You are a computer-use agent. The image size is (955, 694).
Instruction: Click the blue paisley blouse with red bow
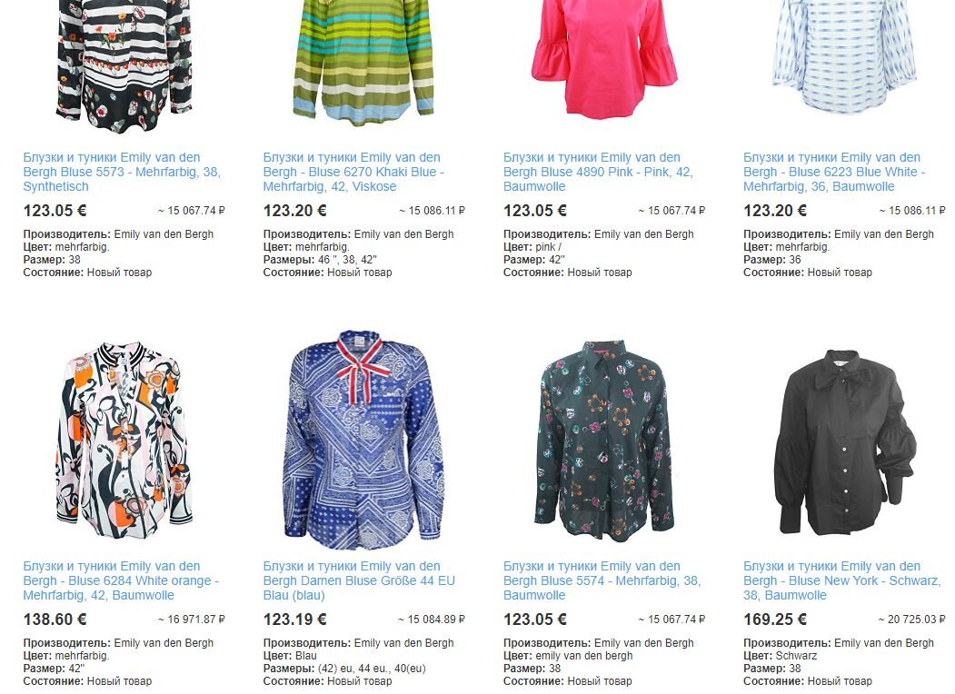pyautogui.click(x=363, y=440)
